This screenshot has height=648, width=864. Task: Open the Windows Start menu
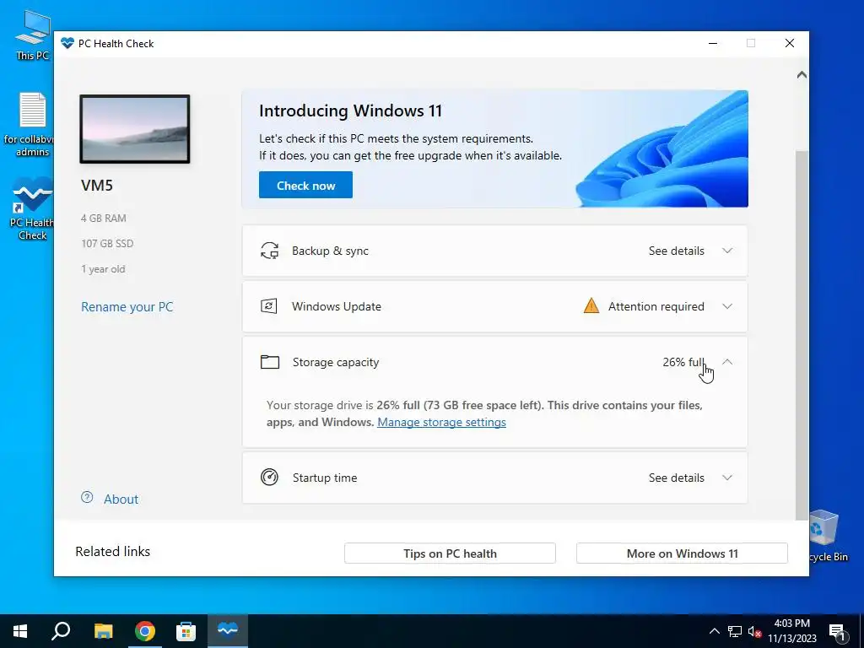point(20,631)
